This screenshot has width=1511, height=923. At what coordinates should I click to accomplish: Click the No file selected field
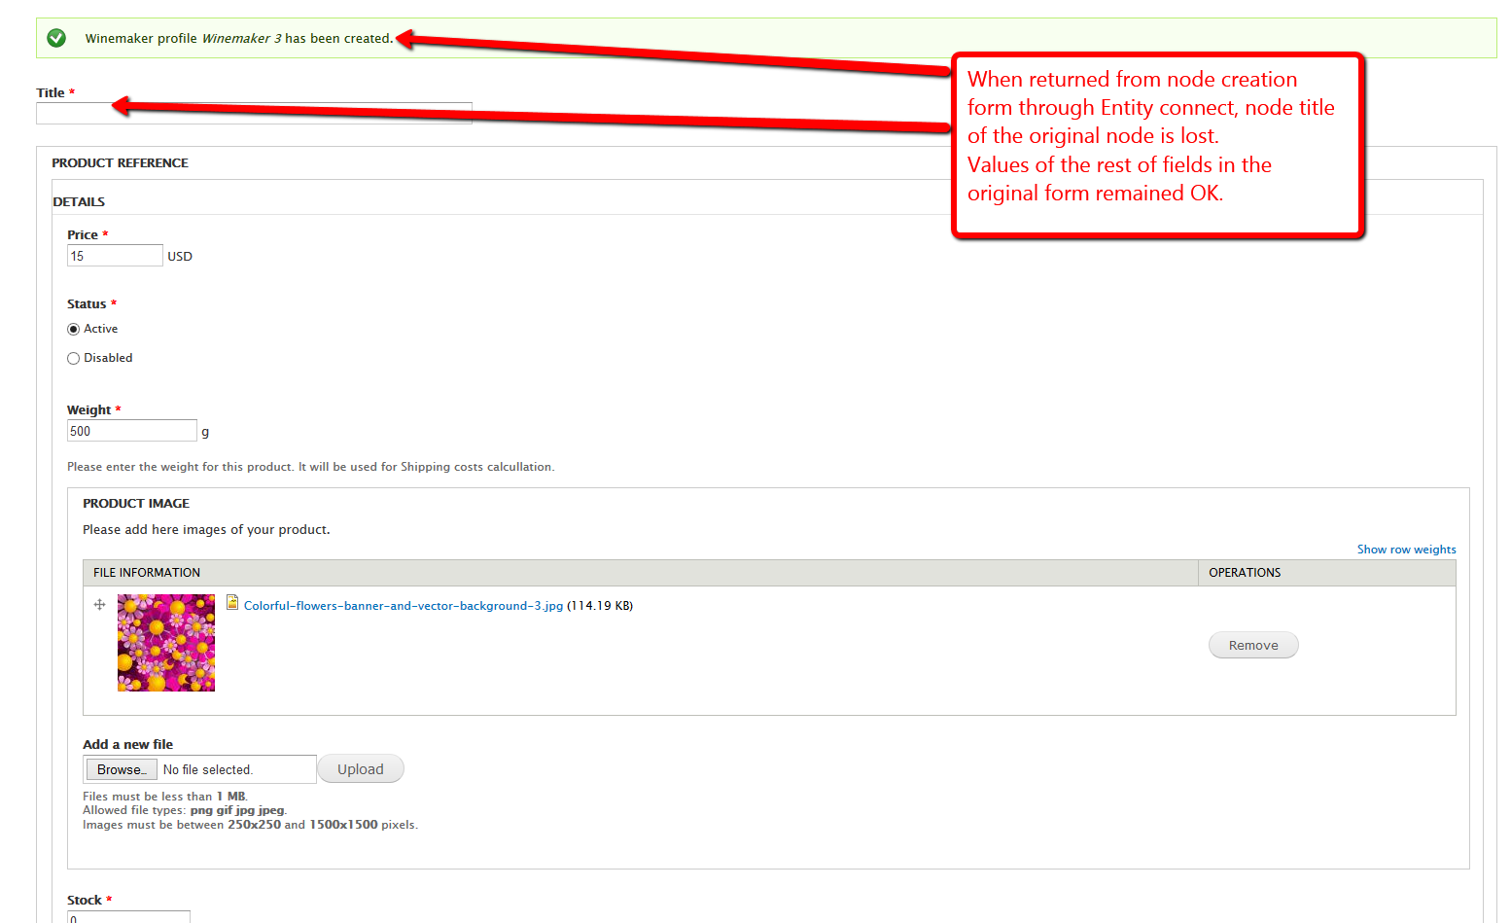click(x=236, y=768)
